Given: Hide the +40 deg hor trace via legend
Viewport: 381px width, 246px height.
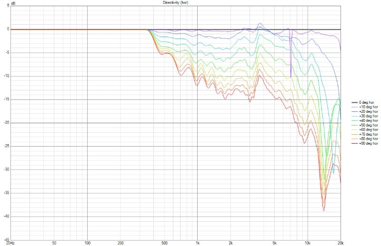Looking at the screenshot, I should [x=369, y=120].
